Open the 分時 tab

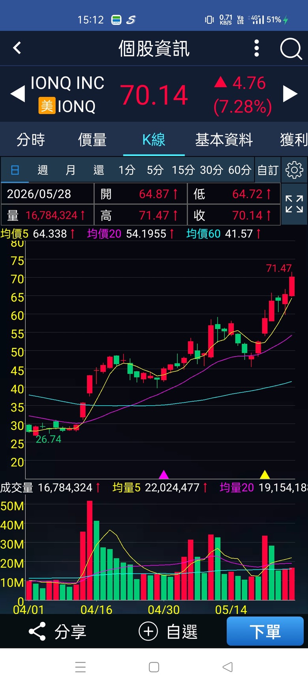pyautogui.click(x=31, y=140)
